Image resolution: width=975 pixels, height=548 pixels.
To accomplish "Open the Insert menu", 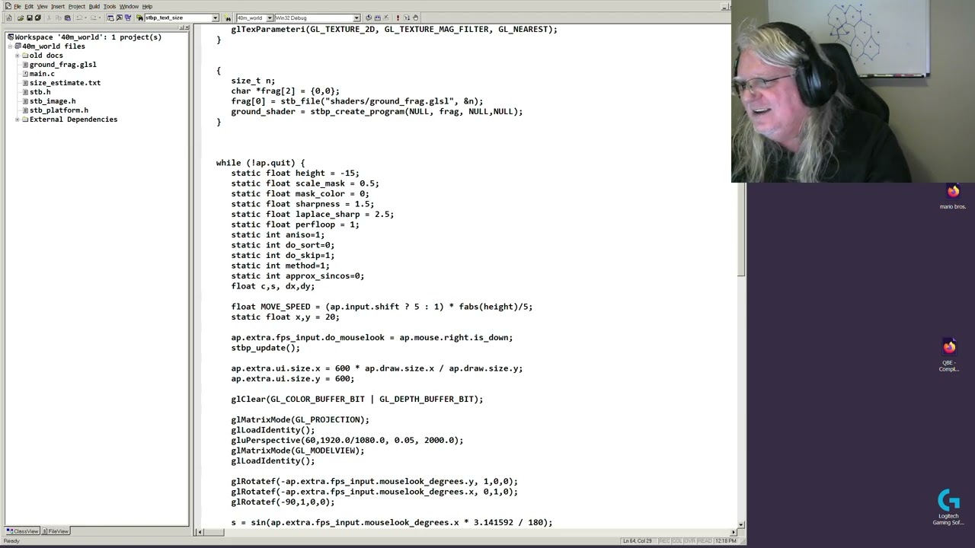I will pyautogui.click(x=58, y=6).
